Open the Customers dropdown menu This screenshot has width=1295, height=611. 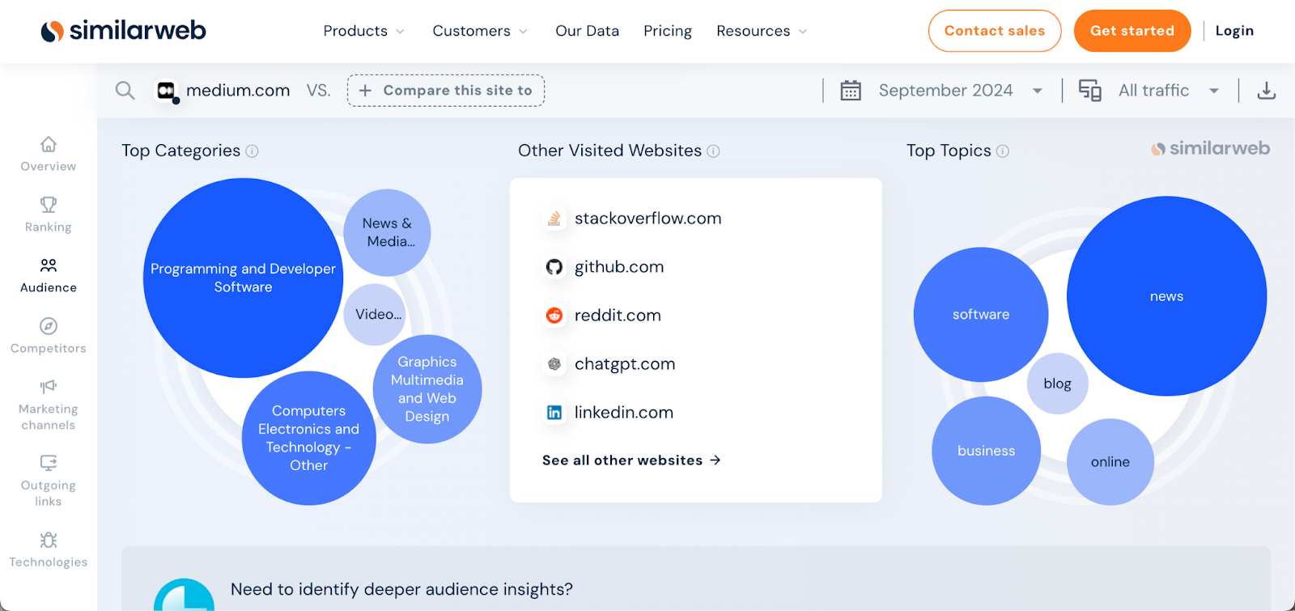click(480, 32)
